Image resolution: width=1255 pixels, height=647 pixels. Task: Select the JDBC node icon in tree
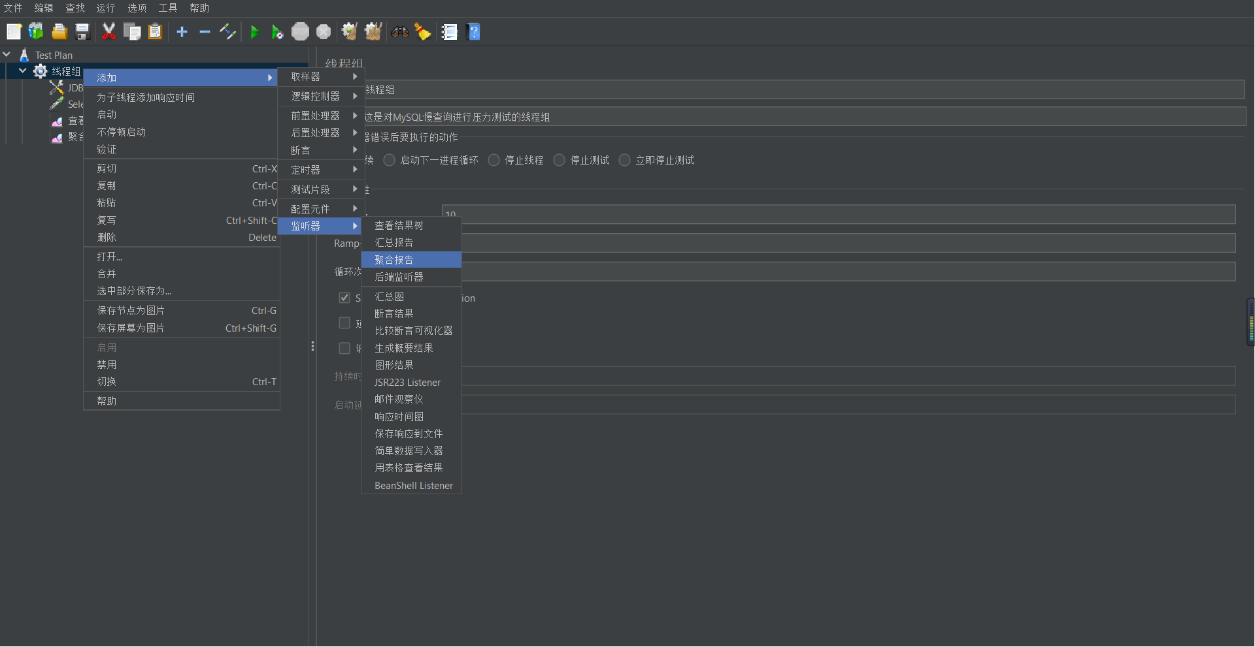coord(57,87)
